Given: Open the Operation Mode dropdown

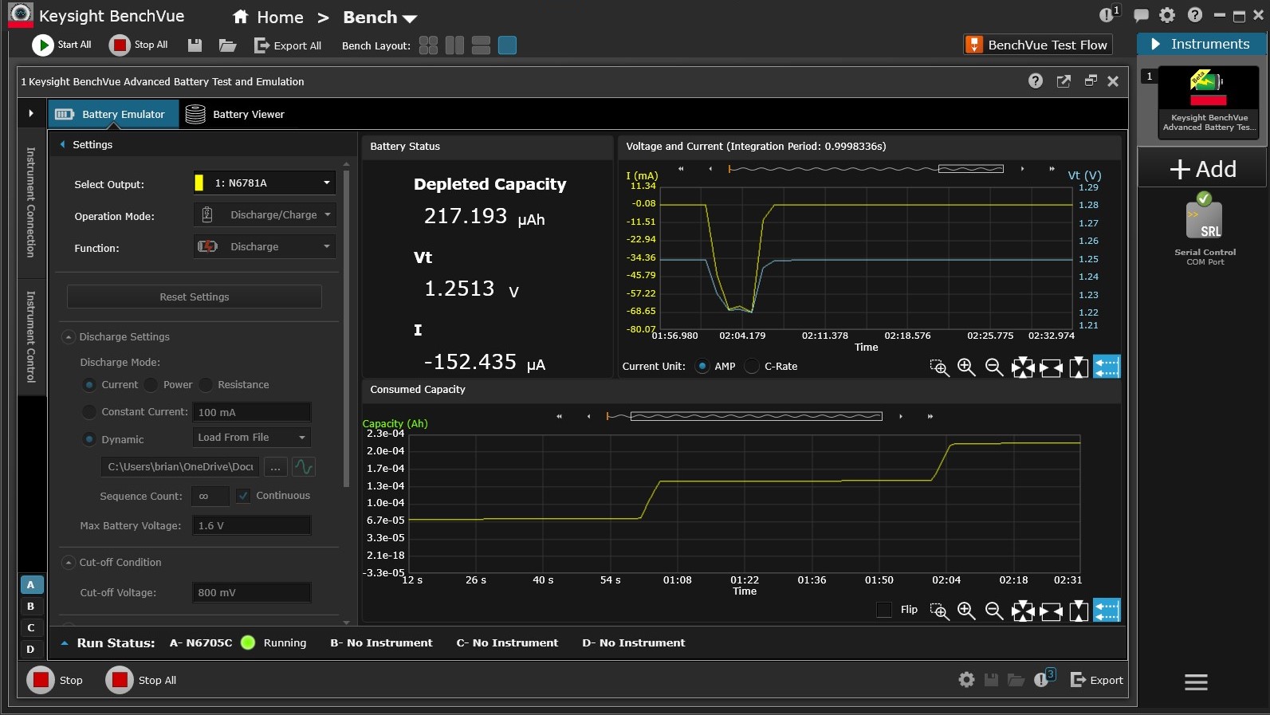Looking at the screenshot, I should pos(264,214).
